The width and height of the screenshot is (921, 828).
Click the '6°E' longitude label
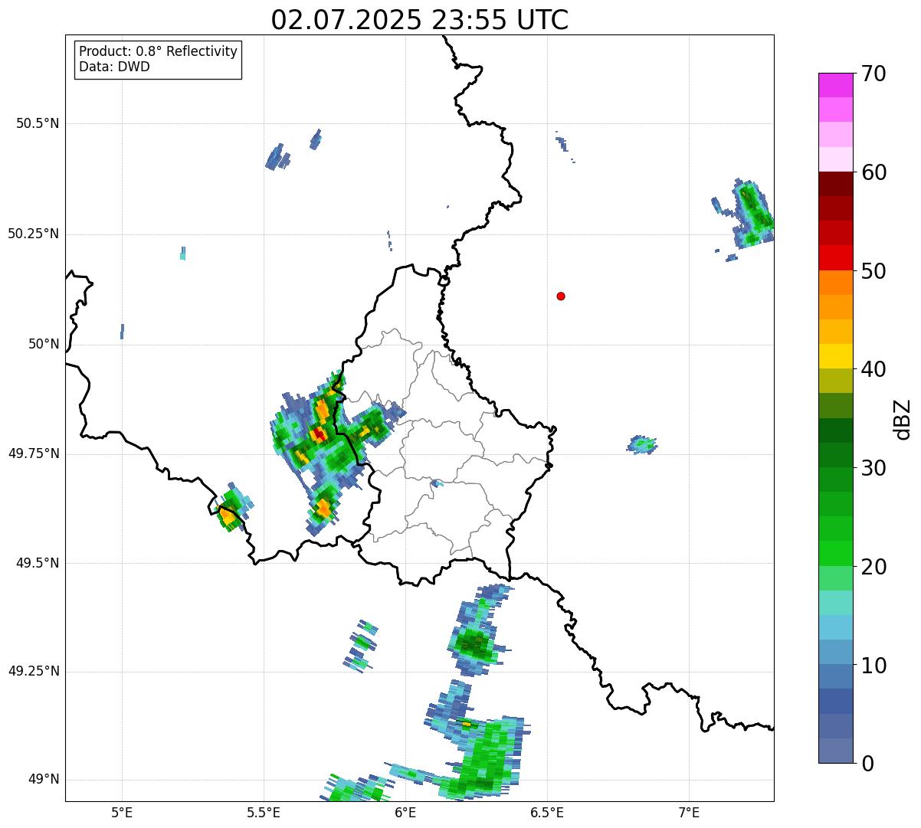405,813
